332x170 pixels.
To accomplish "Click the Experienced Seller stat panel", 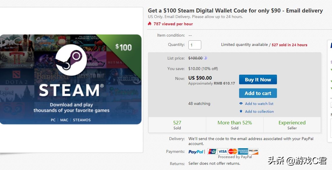I will pos(292,125).
